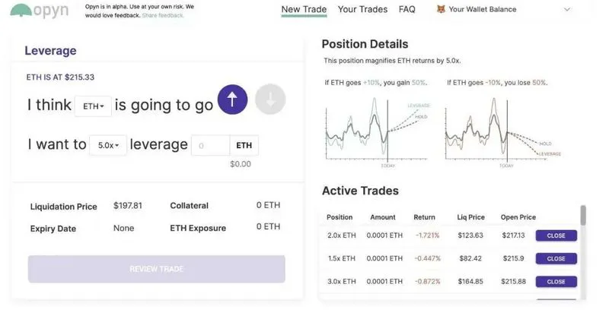Go to the FAQ page
Viewport: 609px width, 316px height.
click(x=407, y=10)
